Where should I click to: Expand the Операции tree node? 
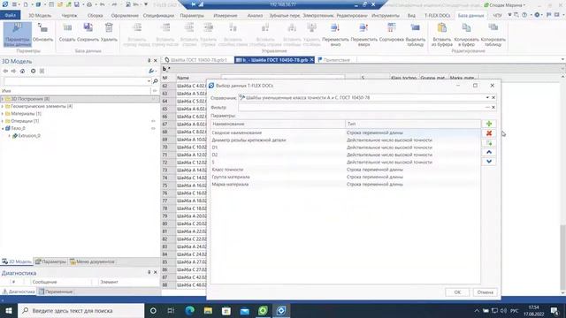(3, 121)
